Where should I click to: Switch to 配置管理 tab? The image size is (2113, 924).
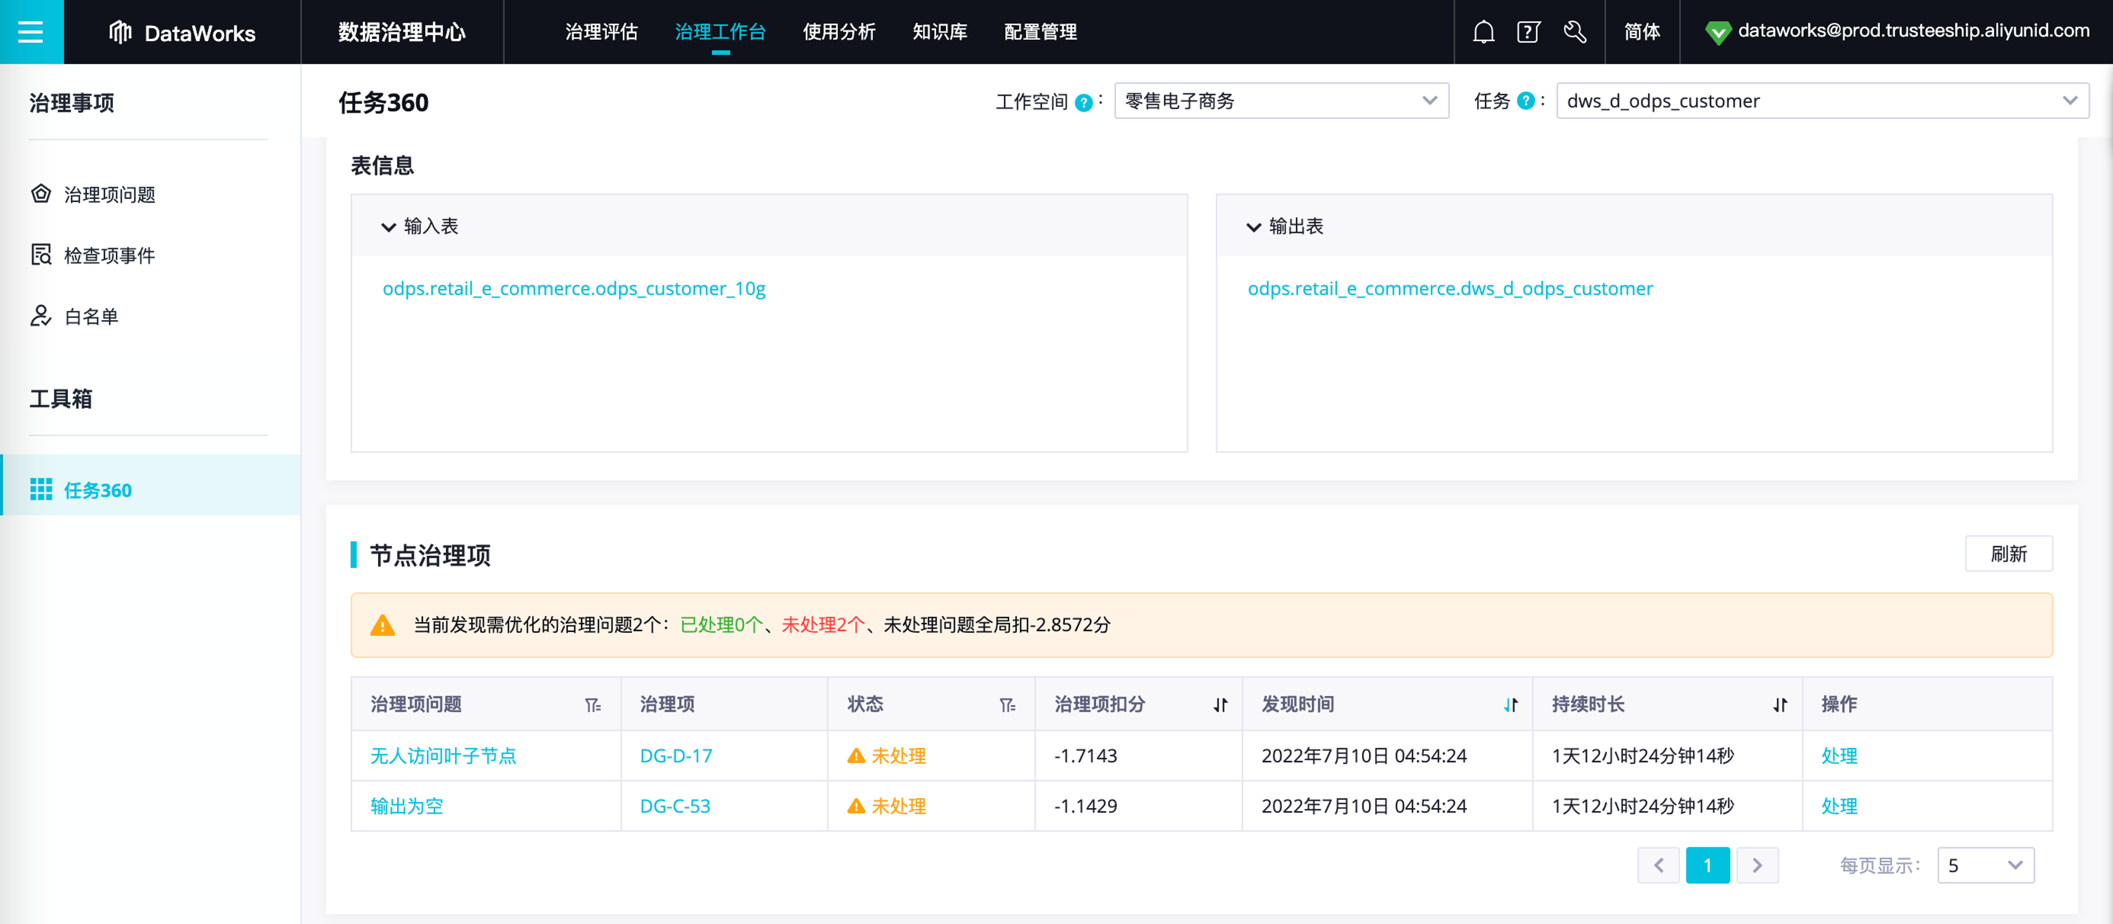pos(1040,32)
